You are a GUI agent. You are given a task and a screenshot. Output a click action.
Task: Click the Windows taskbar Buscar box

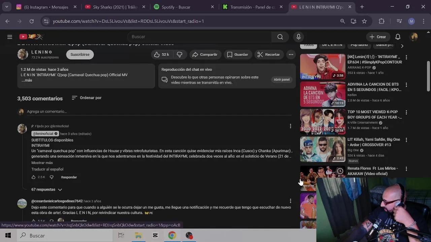click(65, 236)
